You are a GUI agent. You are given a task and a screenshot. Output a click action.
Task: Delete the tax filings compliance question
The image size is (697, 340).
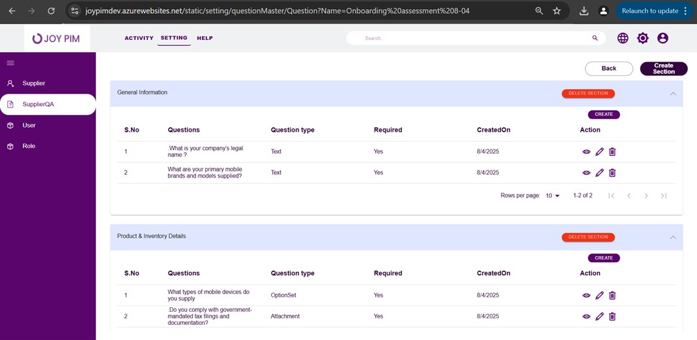pyautogui.click(x=612, y=316)
